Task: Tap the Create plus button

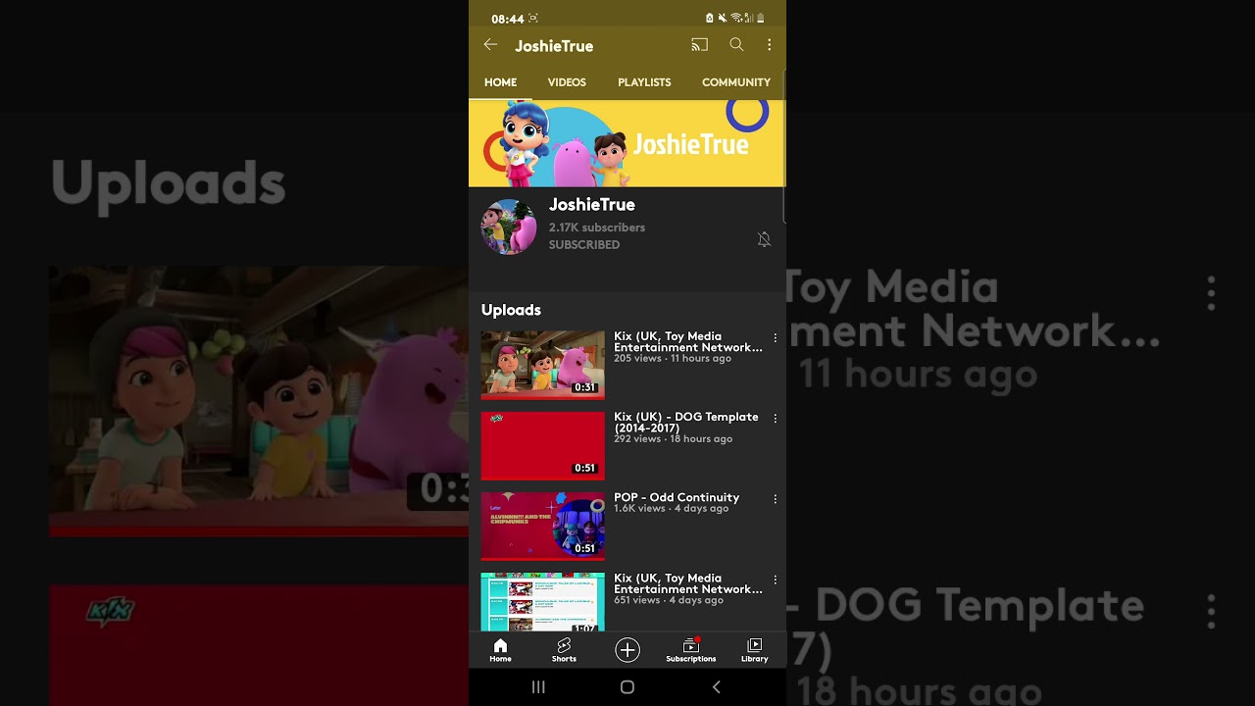Action: (x=627, y=649)
